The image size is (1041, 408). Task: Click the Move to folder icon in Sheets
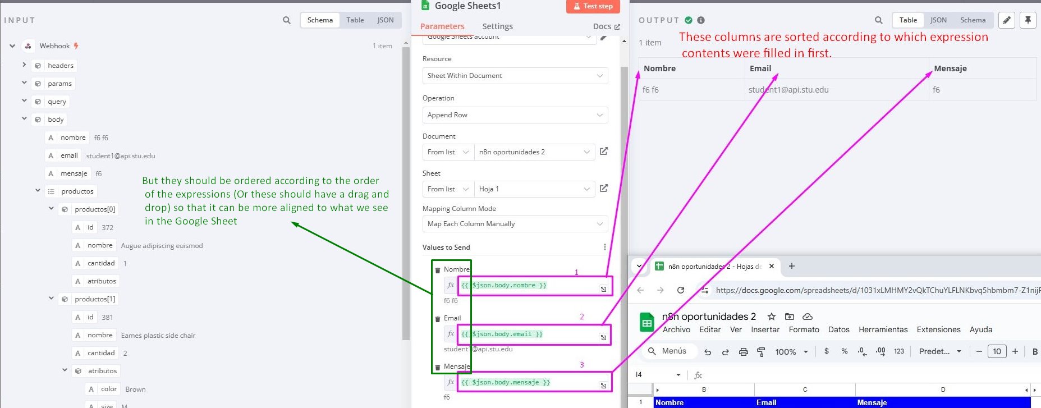[x=790, y=317]
